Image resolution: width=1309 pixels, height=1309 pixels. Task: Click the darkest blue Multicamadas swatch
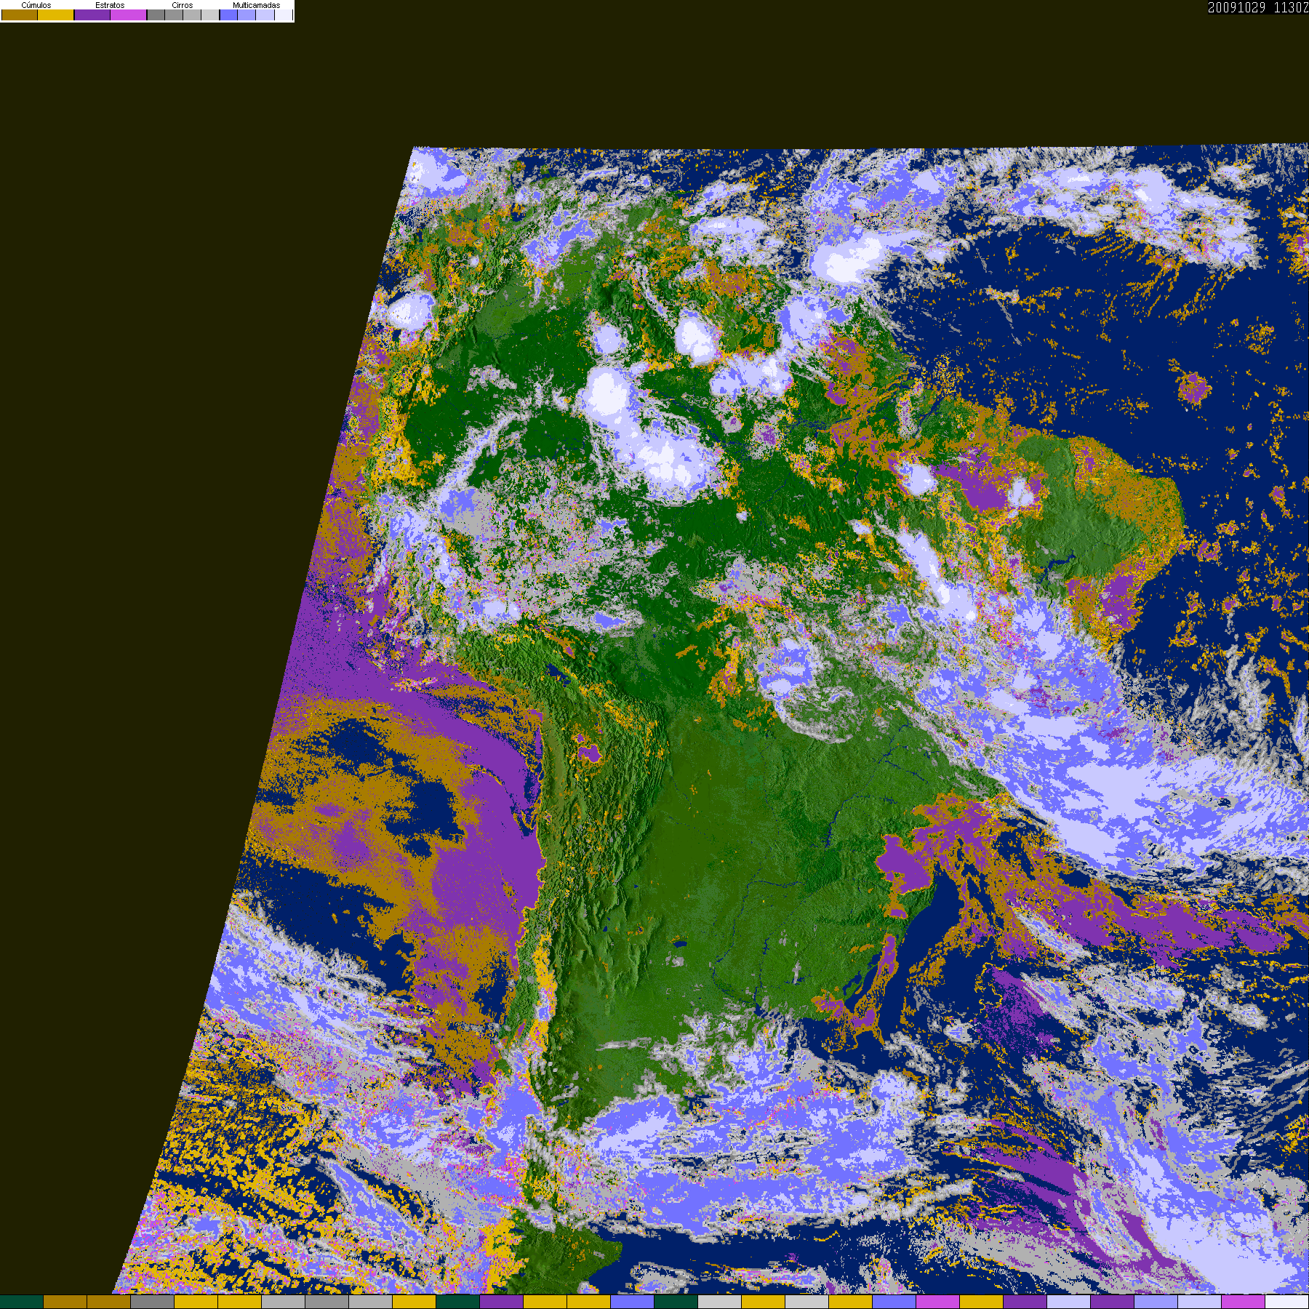[228, 15]
